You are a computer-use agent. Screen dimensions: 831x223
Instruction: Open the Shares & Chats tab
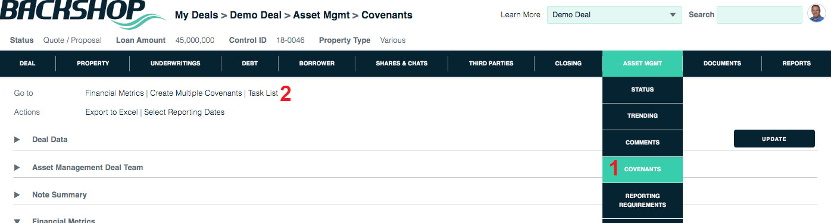(401, 64)
